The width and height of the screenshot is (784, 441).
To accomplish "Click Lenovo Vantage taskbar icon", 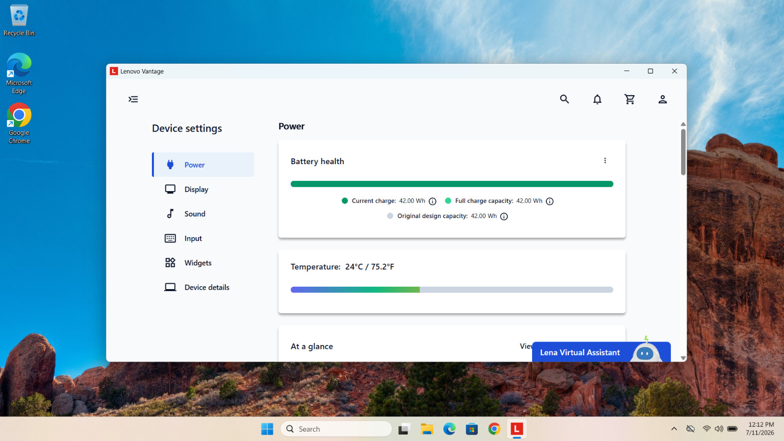I will 516,429.
